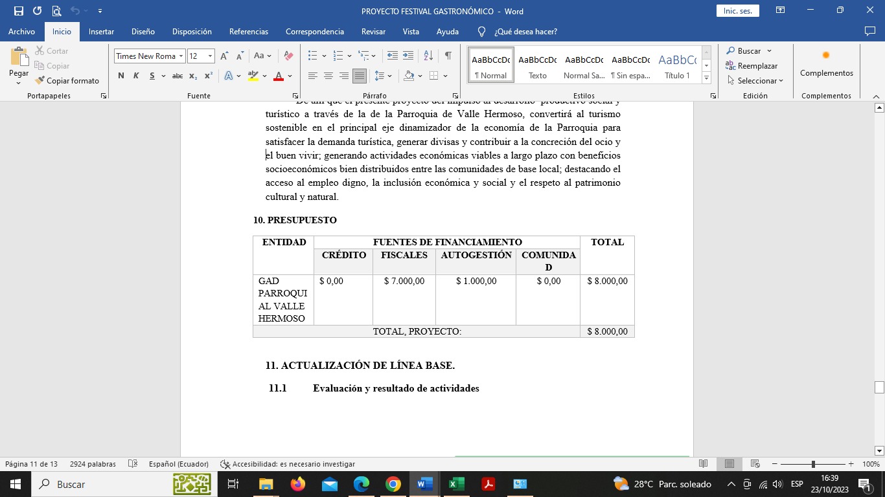Image resolution: width=885 pixels, height=497 pixels.
Task: Toggle the Justify alignment button
Action: point(360,76)
